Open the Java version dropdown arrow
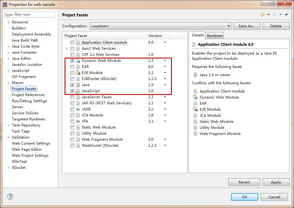 coord(165,85)
